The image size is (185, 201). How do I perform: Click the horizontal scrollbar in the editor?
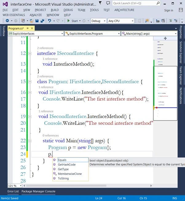(66, 186)
